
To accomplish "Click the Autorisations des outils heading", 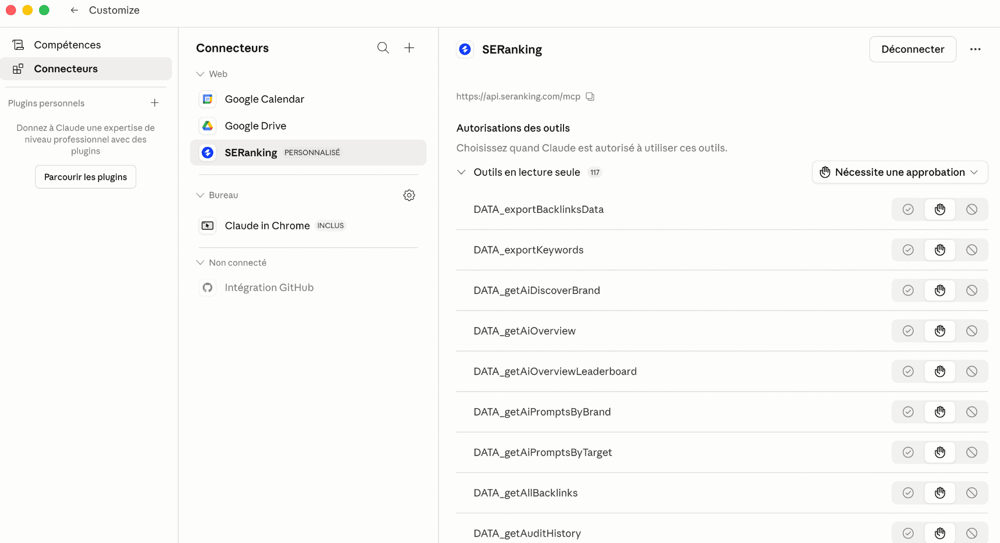I will click(x=513, y=128).
